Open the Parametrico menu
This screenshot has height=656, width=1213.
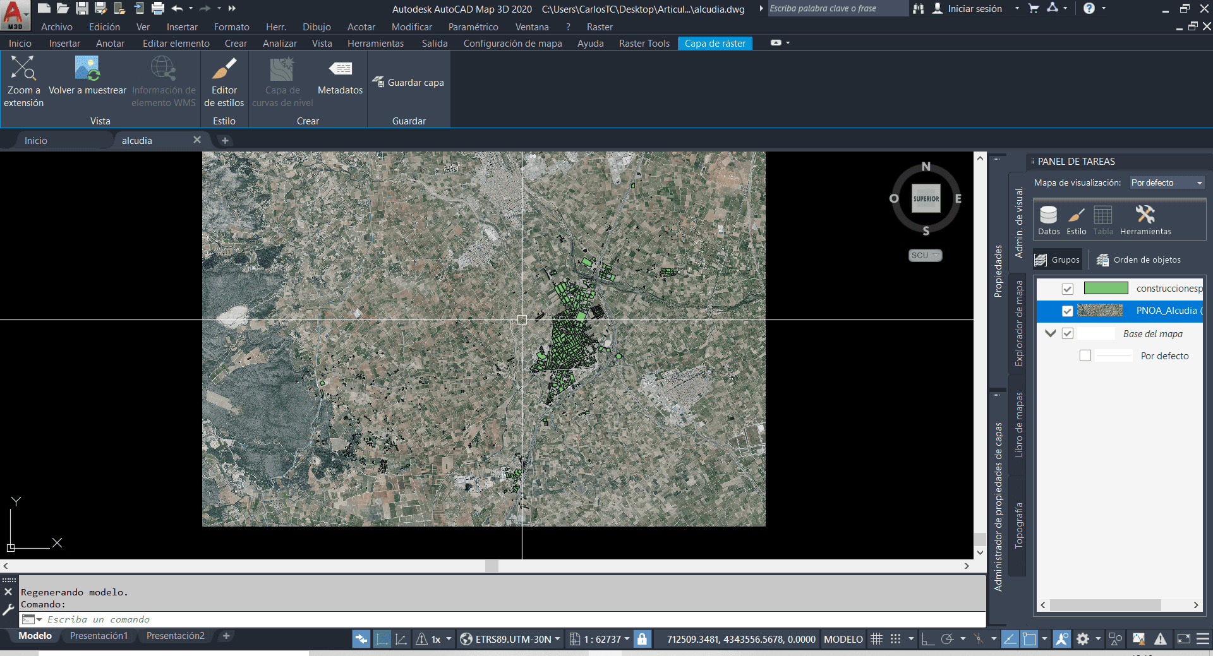coord(473,27)
